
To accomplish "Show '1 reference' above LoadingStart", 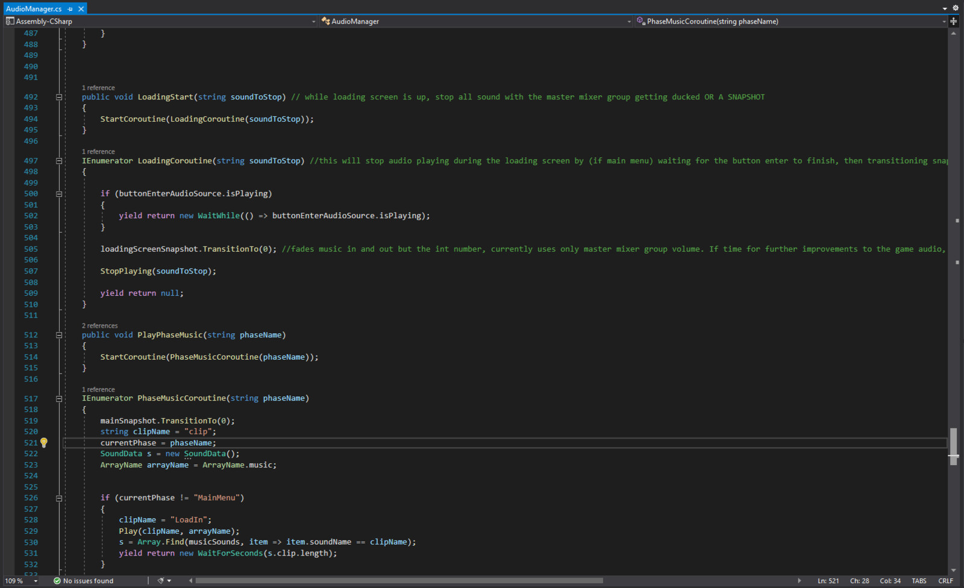I will click(x=98, y=88).
